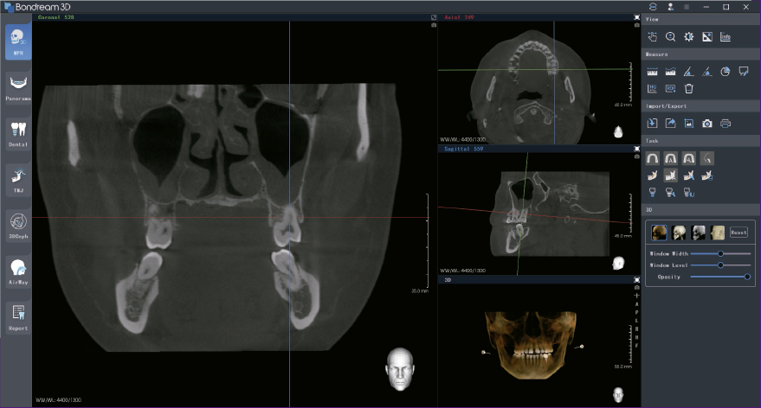Adjust the Window Width slider
This screenshot has height=408, width=761.
point(720,253)
